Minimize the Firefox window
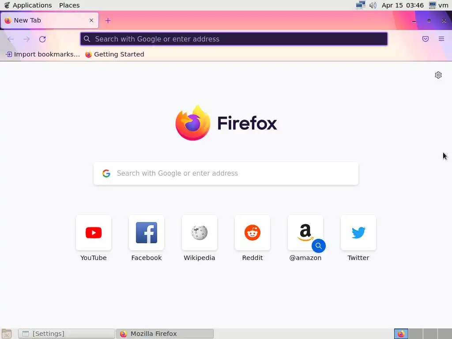Image resolution: width=452 pixels, height=339 pixels. pyautogui.click(x=414, y=21)
